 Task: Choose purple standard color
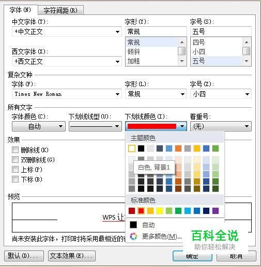click(x=216, y=211)
